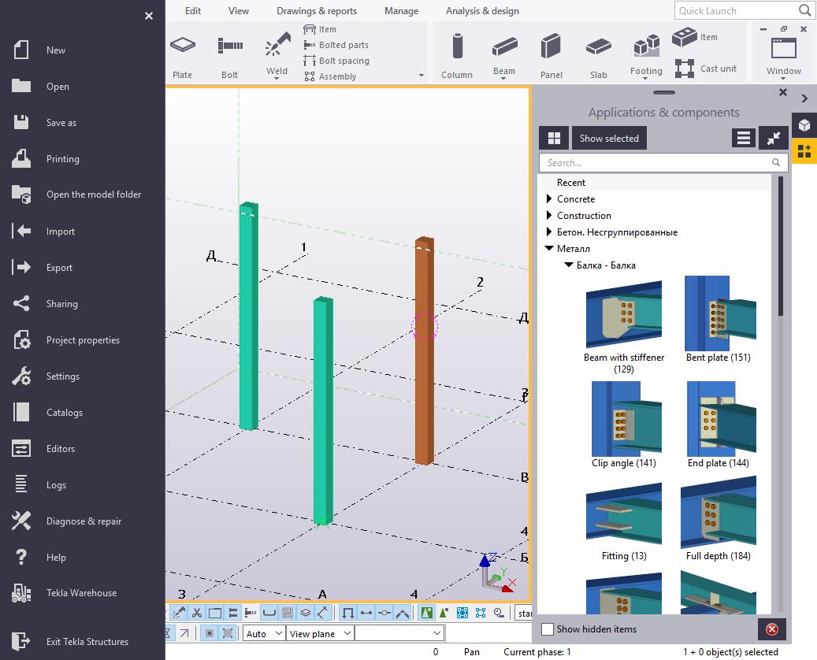Collapse the Балка - Балка group
Image resolution: width=817 pixels, height=660 pixels.
569,265
